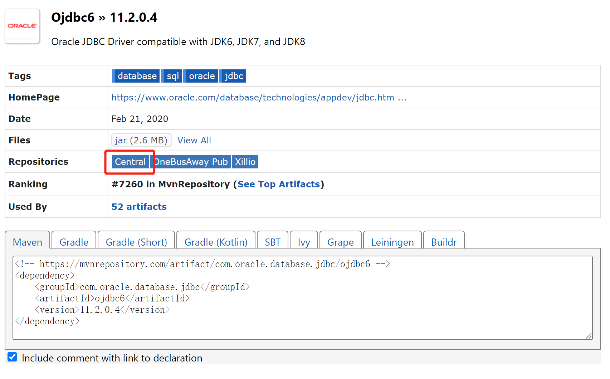
Task: Click the date Feb 21, 2020
Action: (x=140, y=119)
